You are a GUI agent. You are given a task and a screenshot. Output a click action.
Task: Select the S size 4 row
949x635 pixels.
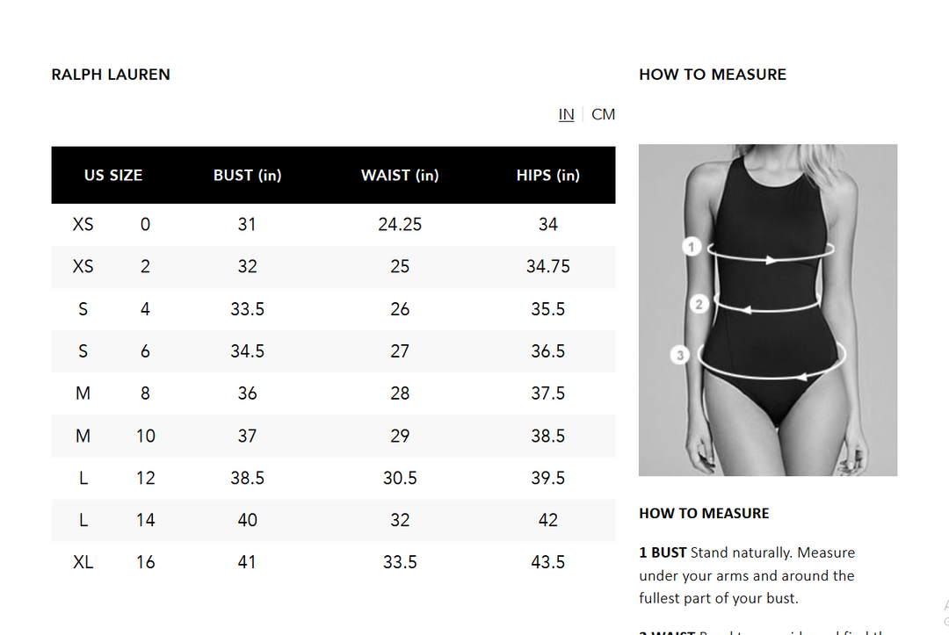coord(334,308)
